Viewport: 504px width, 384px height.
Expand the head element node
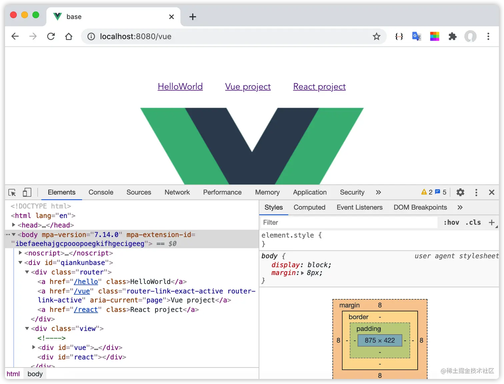[14, 225]
